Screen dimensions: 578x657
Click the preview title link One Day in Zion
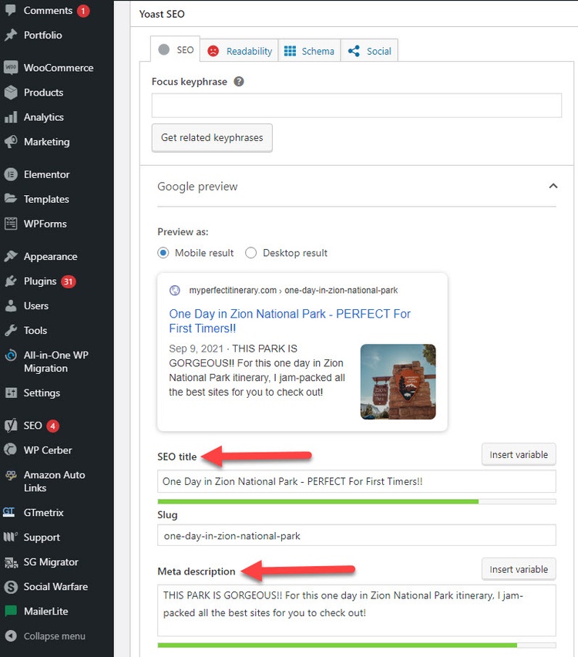290,321
